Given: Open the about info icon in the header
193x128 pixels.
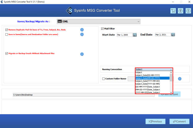Looking at the screenshot, I should click(188, 11).
